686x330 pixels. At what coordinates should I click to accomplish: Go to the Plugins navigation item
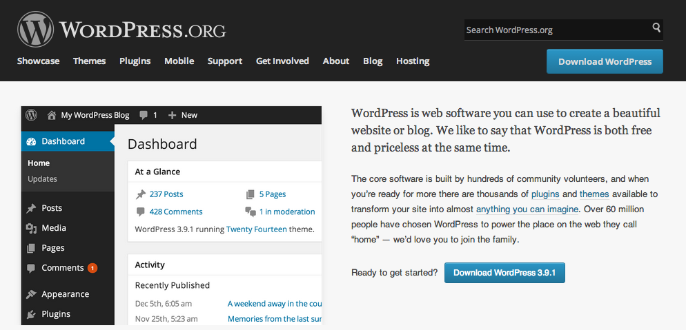[x=135, y=61]
